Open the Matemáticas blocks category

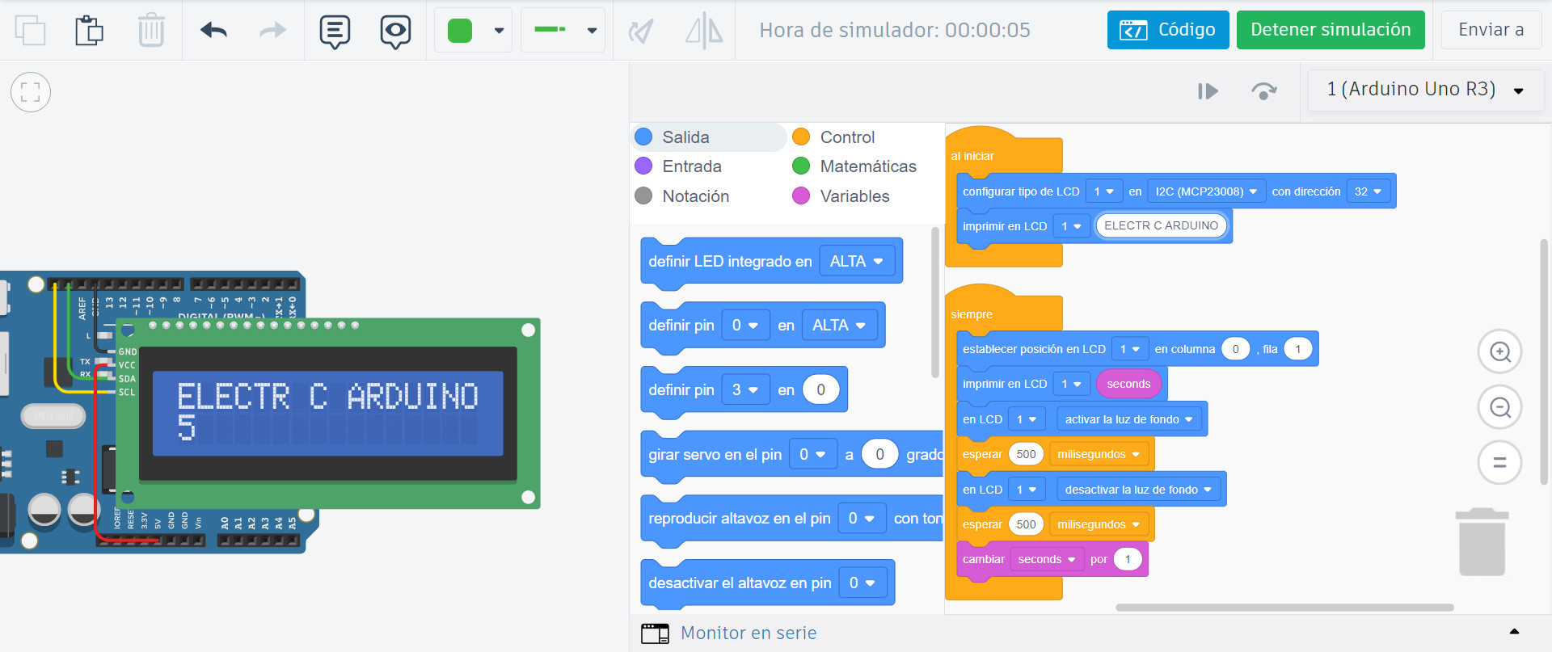click(867, 166)
